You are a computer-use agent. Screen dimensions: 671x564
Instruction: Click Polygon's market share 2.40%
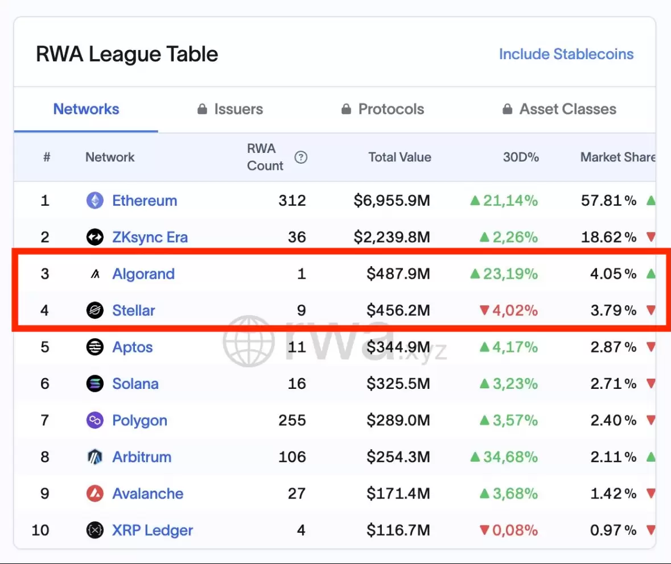pos(613,420)
